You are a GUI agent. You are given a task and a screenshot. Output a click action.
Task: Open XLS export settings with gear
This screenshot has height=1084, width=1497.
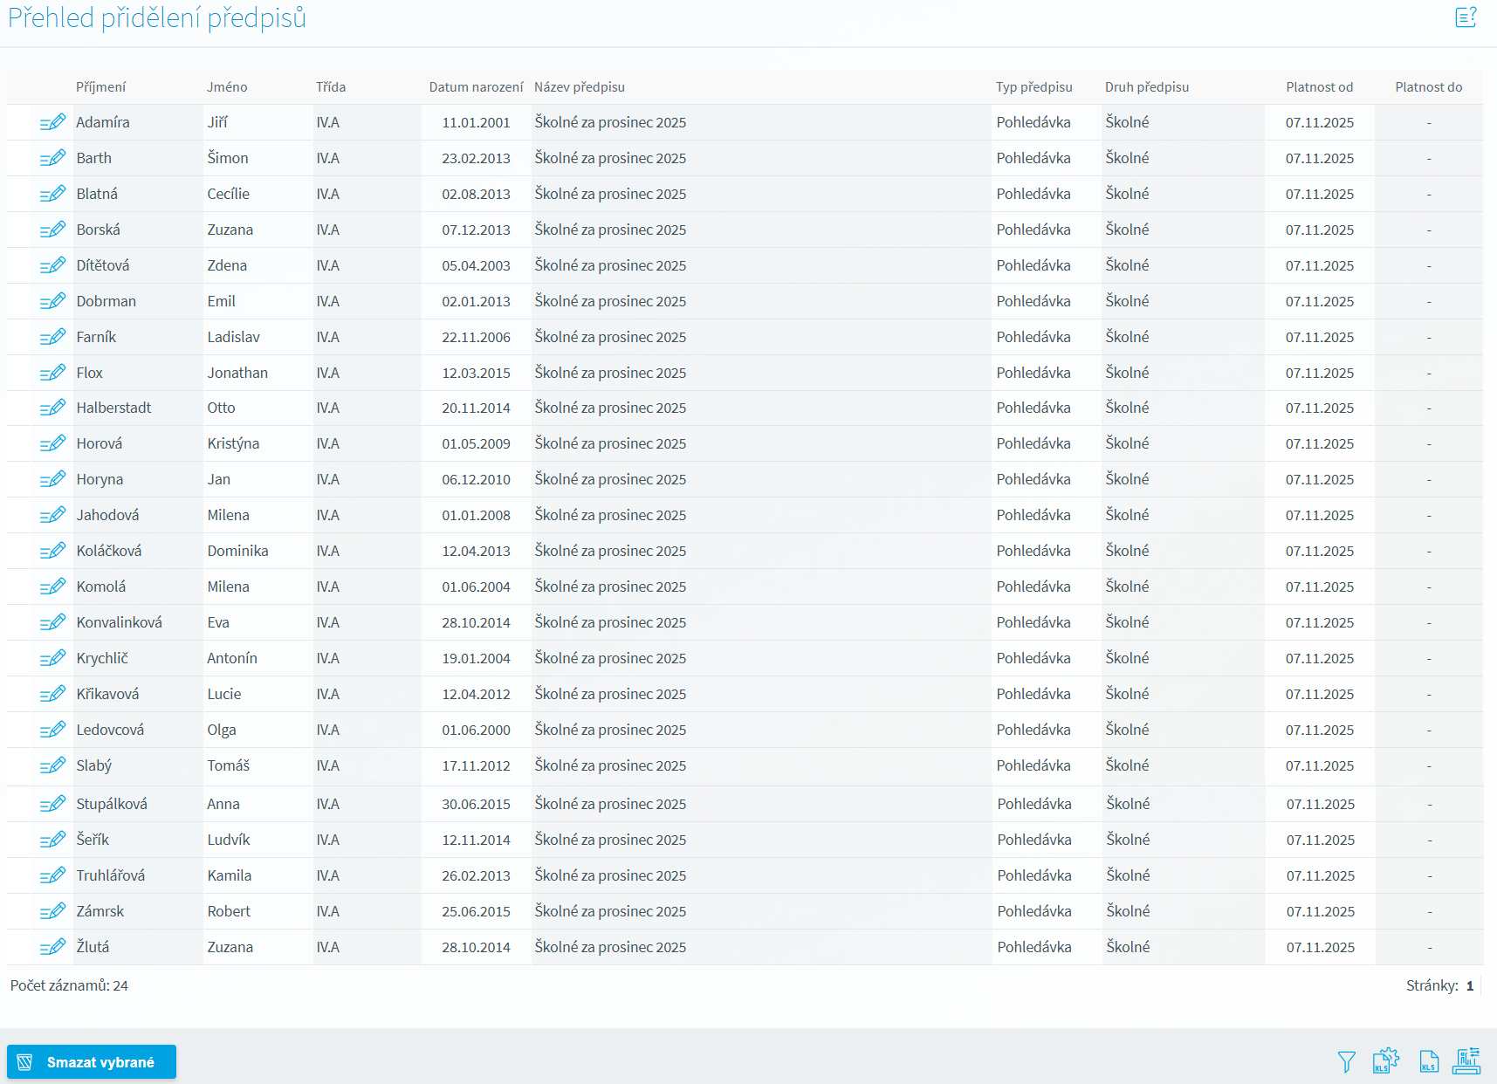tap(1385, 1061)
